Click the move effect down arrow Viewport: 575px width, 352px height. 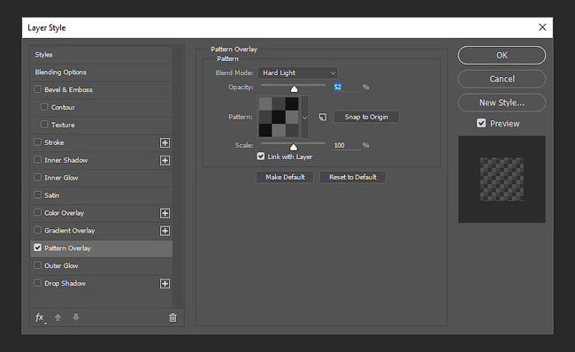tap(76, 318)
